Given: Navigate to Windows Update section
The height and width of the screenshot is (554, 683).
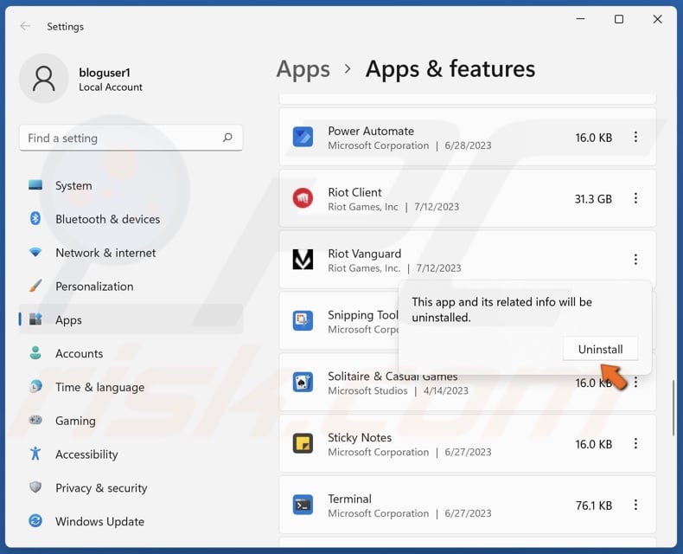Looking at the screenshot, I should [99, 522].
